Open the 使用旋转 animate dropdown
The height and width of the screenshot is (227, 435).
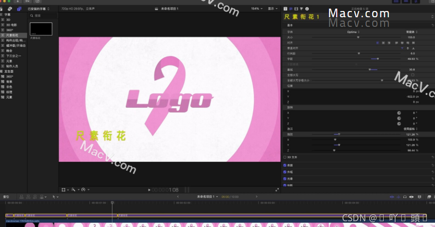click(411, 129)
